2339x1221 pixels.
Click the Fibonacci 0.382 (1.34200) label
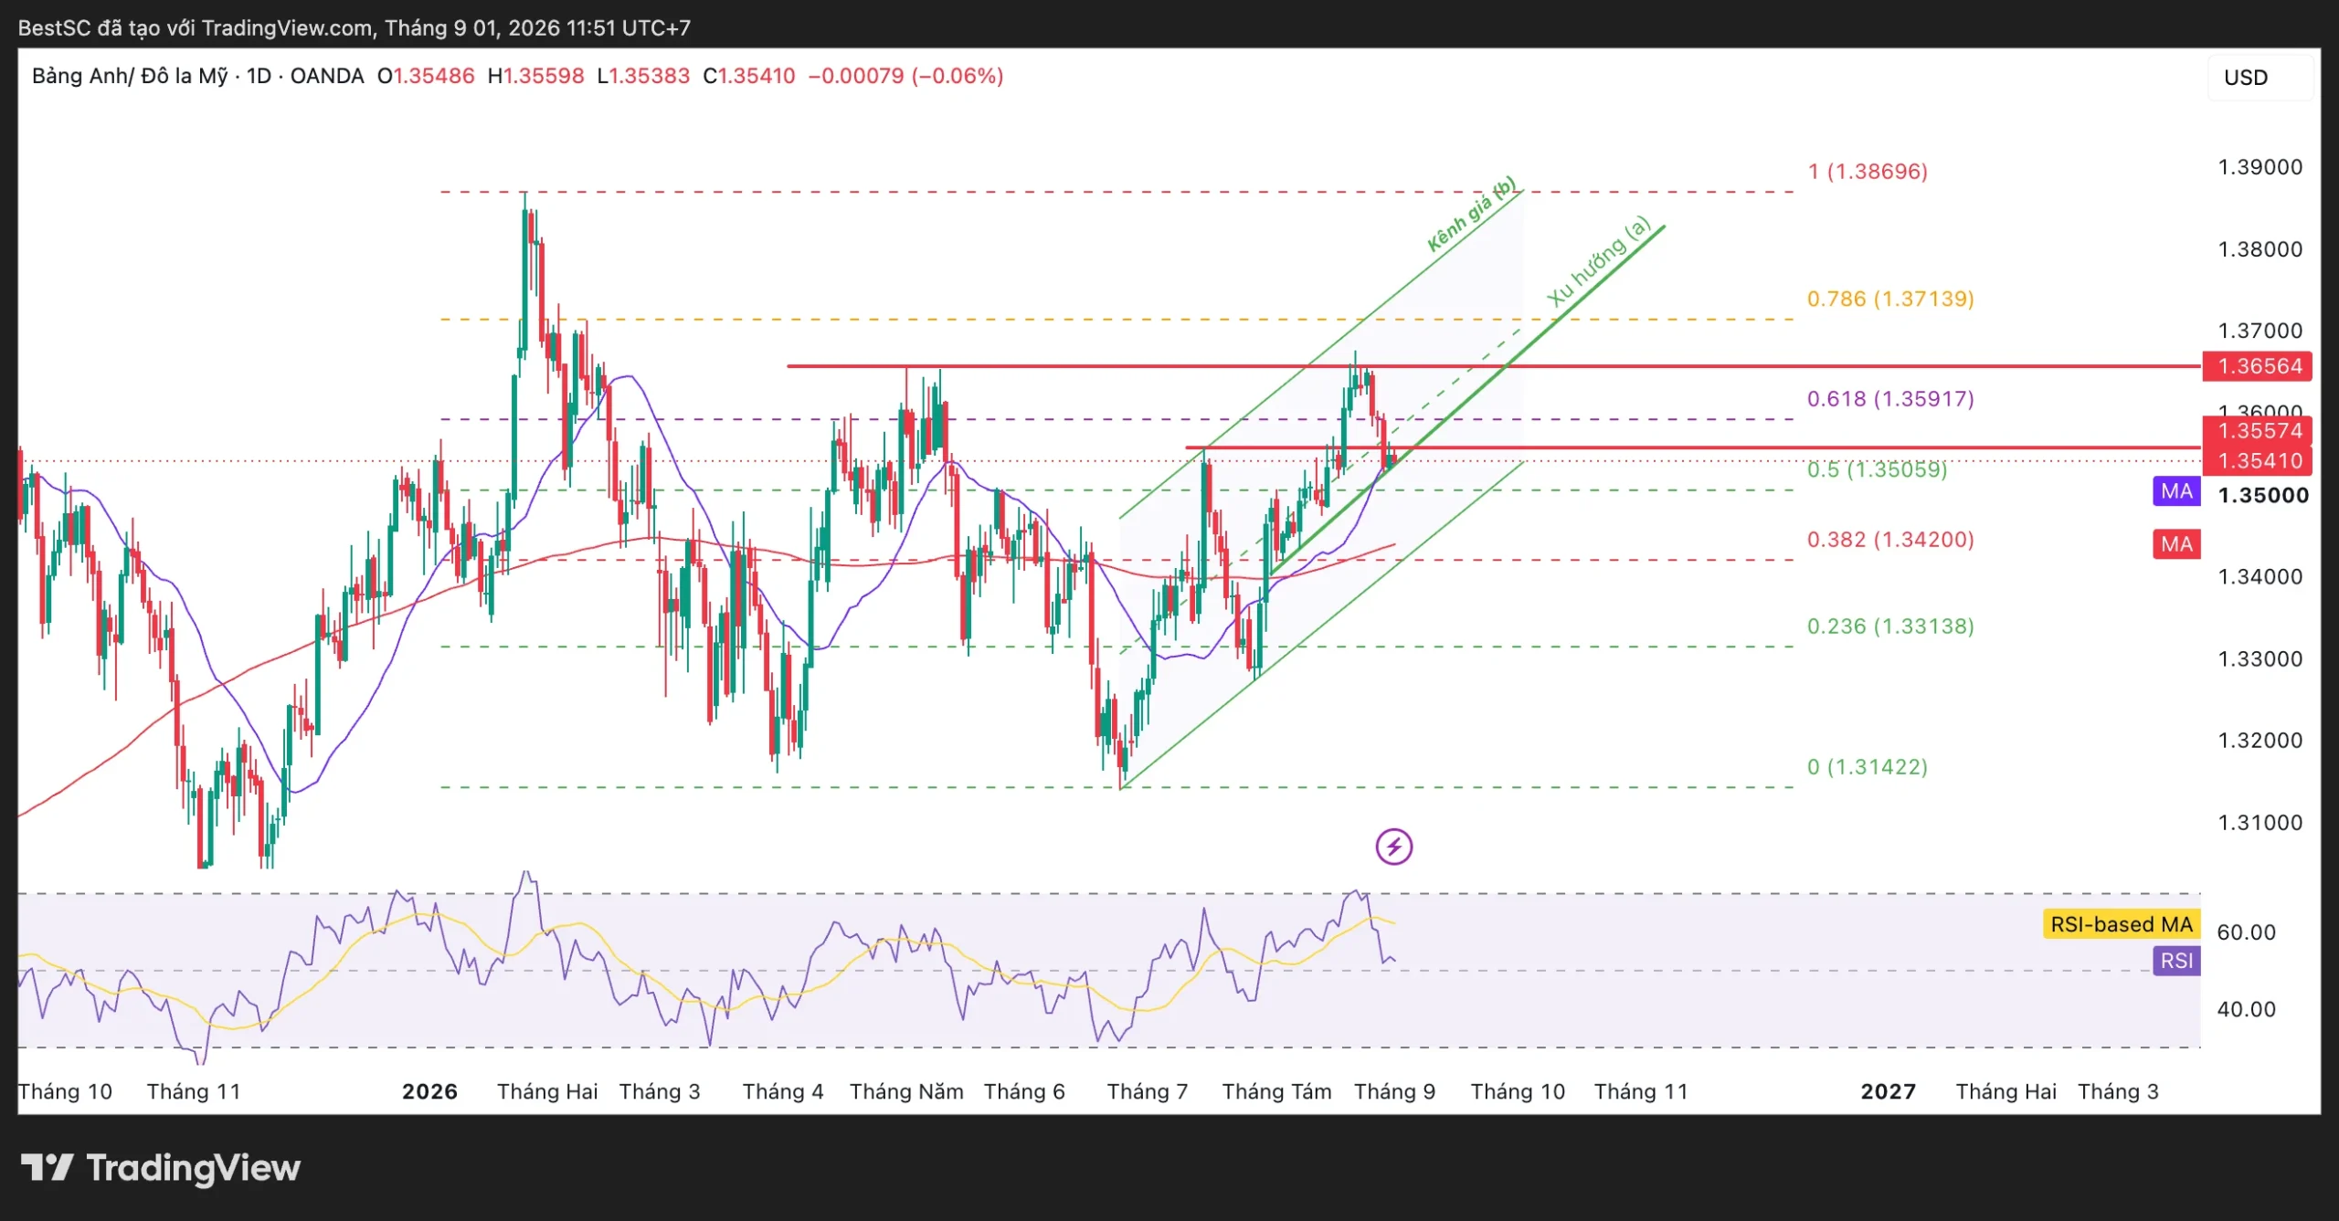1890,540
